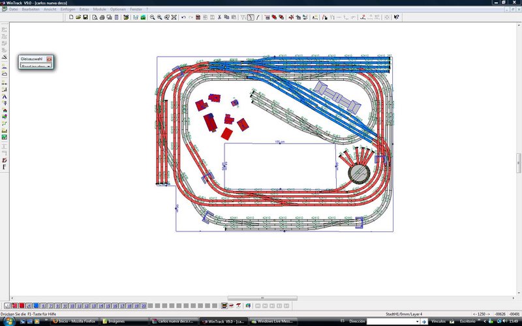Click the pressed track drawing tool icon
This screenshot has width=522, height=326.
click(251, 18)
